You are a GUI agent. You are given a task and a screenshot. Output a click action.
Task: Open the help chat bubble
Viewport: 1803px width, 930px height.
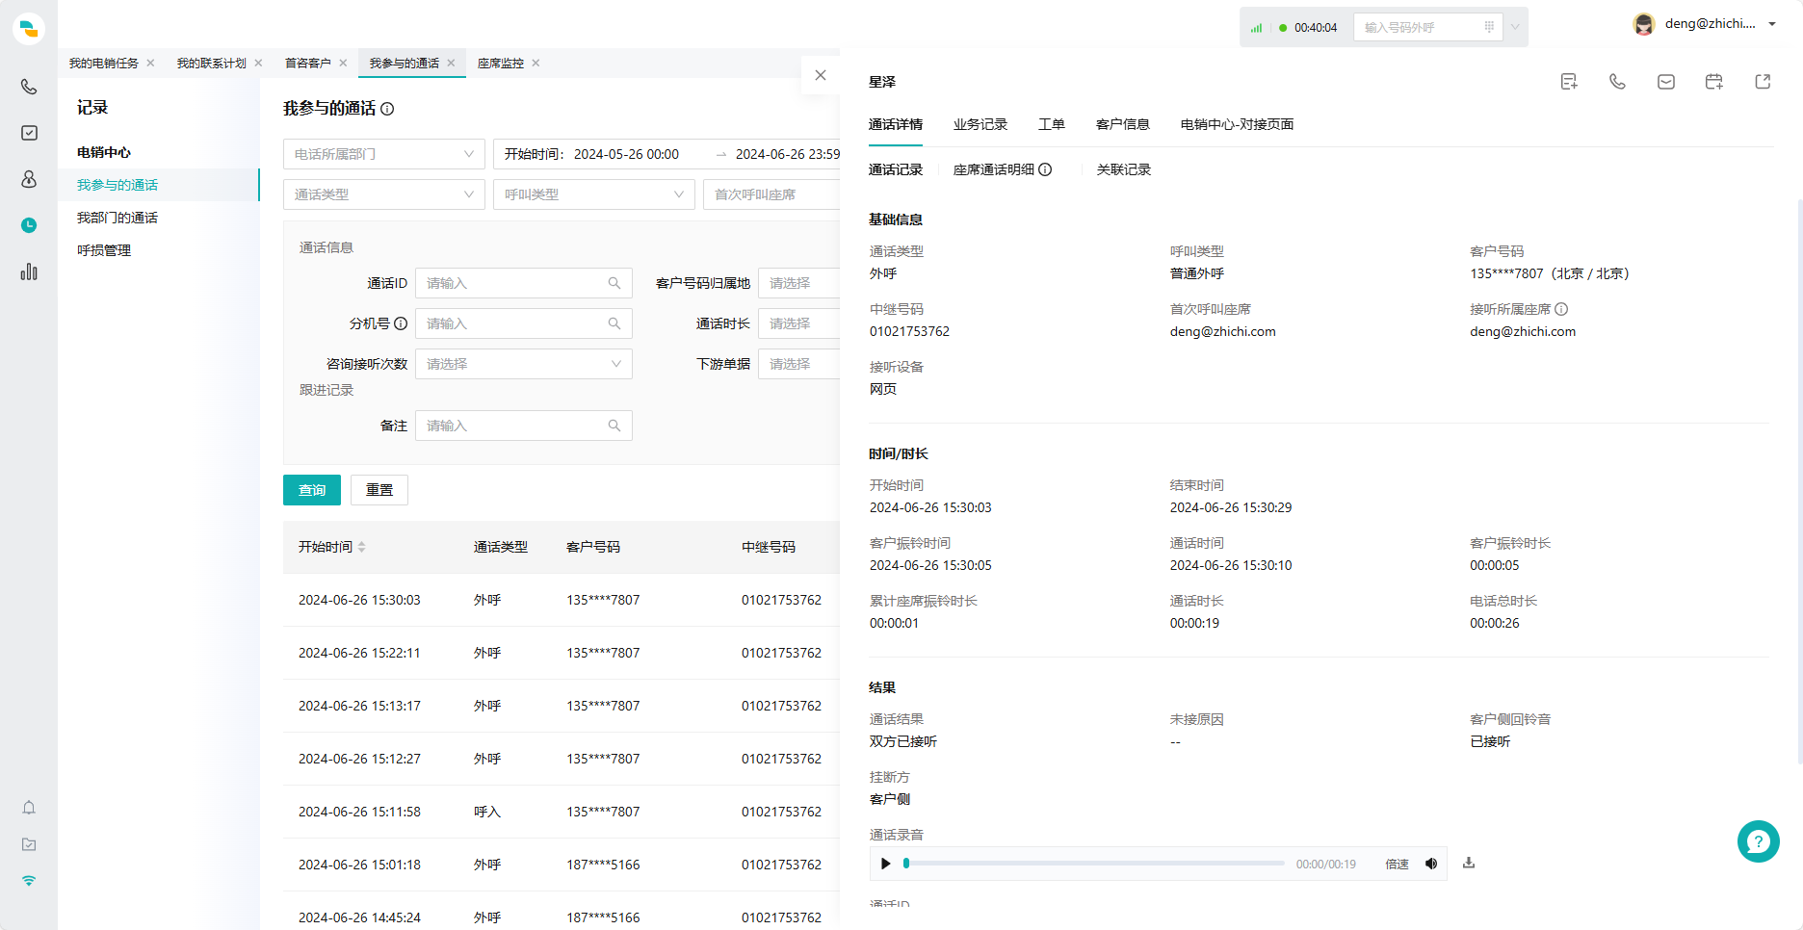pos(1759,841)
